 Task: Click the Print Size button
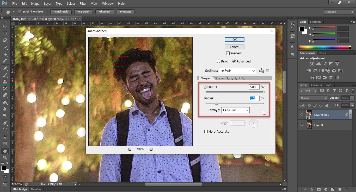pyautogui.click(x=126, y=12)
